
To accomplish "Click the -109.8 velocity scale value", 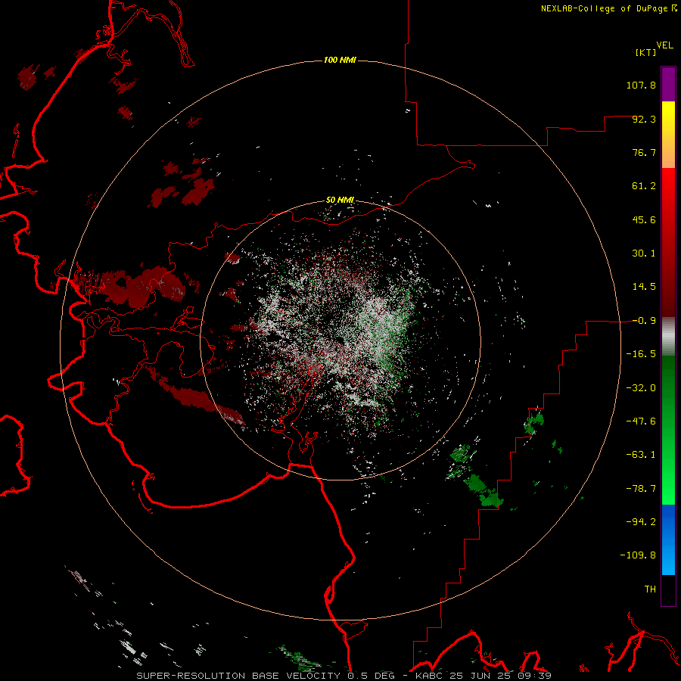I will click(638, 555).
